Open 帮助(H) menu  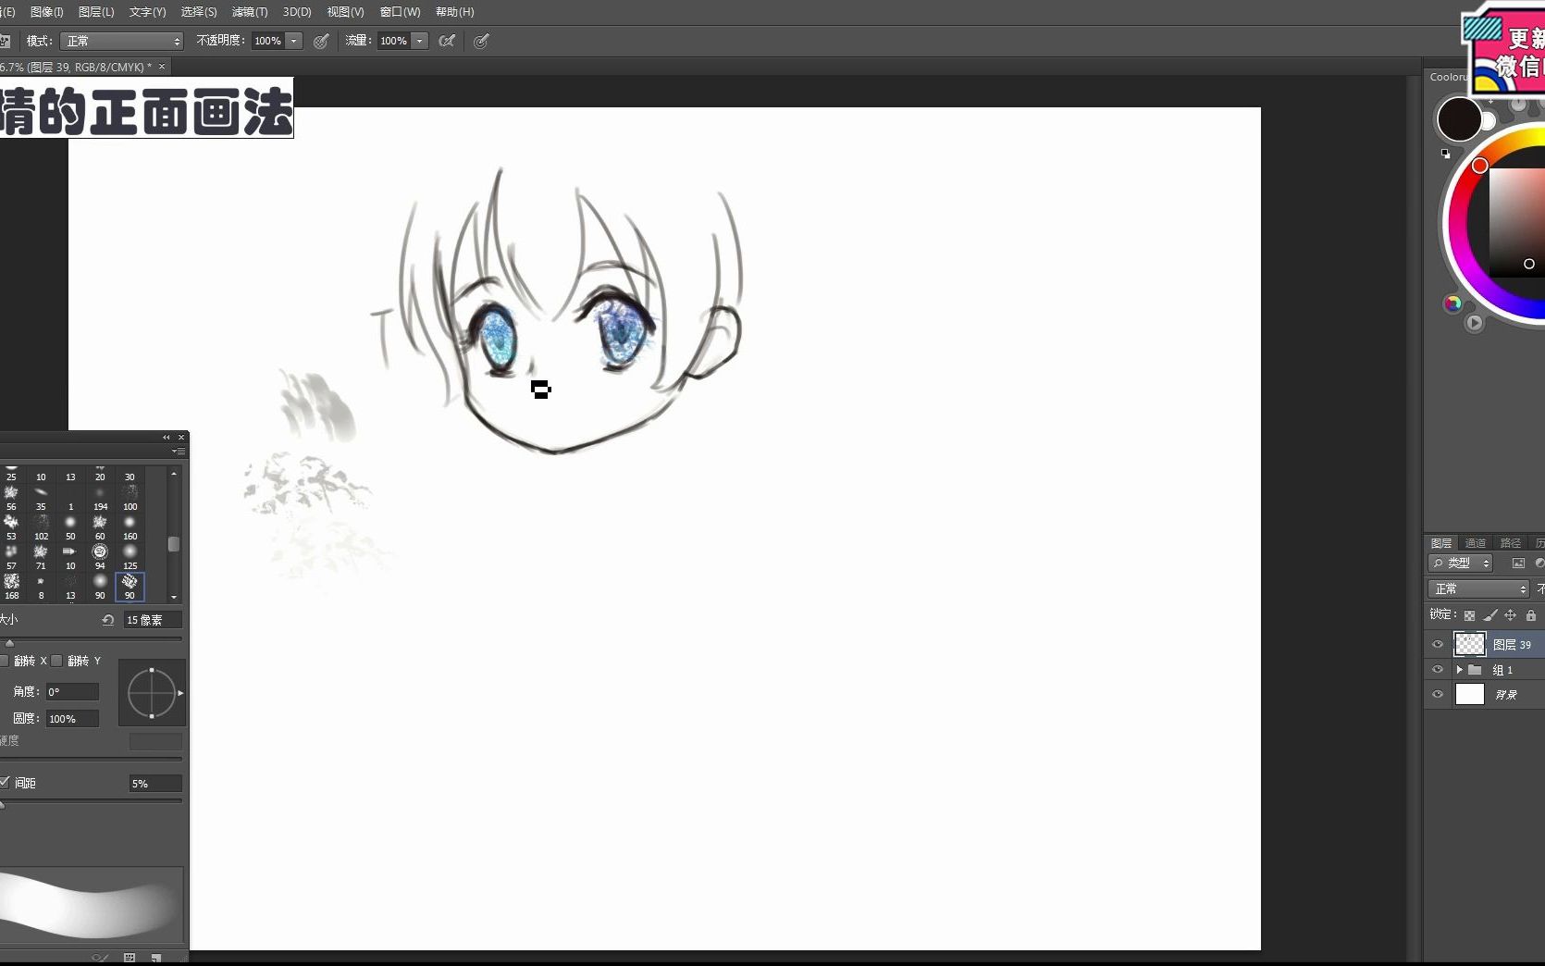pos(454,12)
